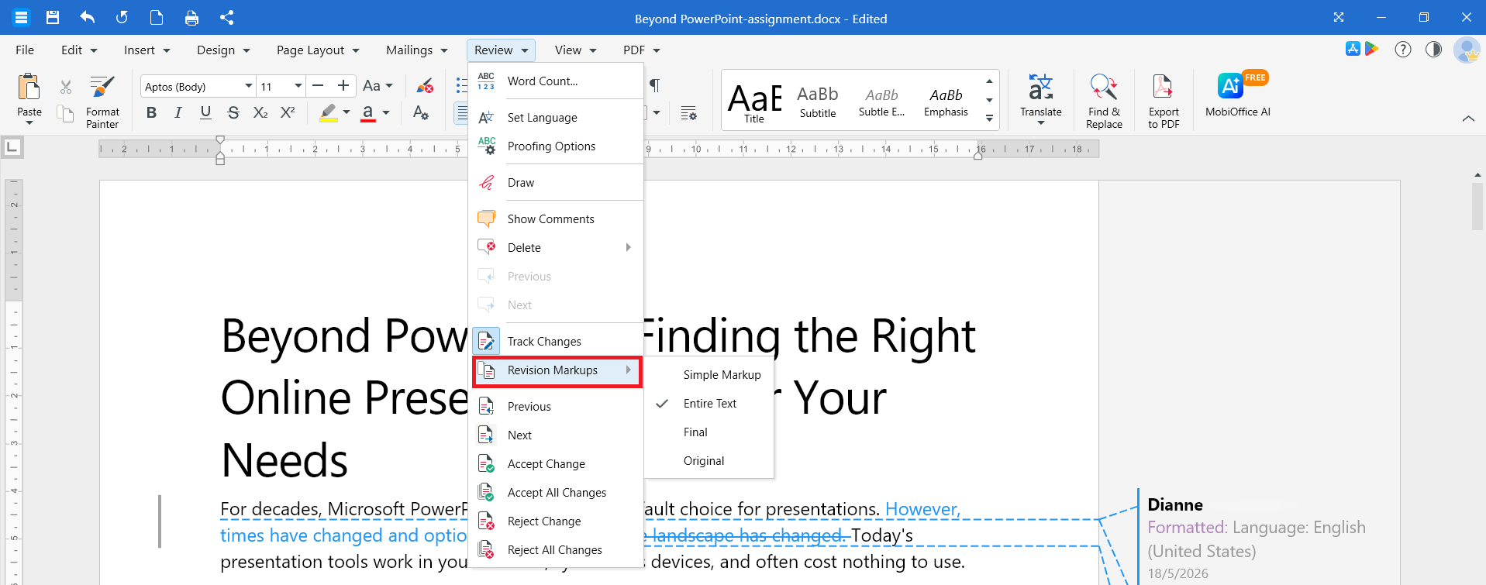
Task: Apply the Title style thumbnail
Action: [754, 102]
